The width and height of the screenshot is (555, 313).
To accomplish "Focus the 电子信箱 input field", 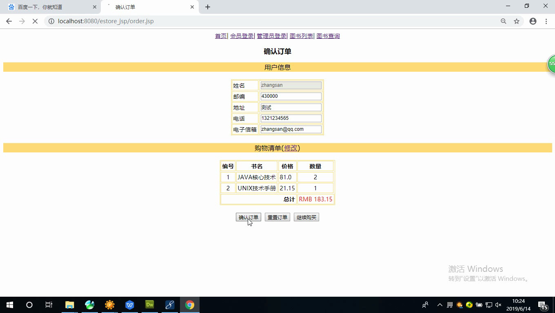I will click(x=291, y=129).
